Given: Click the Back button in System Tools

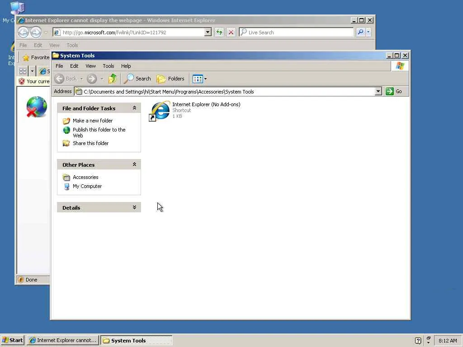Looking at the screenshot, I should coord(66,79).
